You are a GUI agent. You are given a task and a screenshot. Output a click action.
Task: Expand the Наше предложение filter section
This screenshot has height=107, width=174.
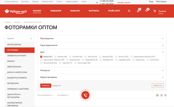pyautogui.click(x=102, y=45)
